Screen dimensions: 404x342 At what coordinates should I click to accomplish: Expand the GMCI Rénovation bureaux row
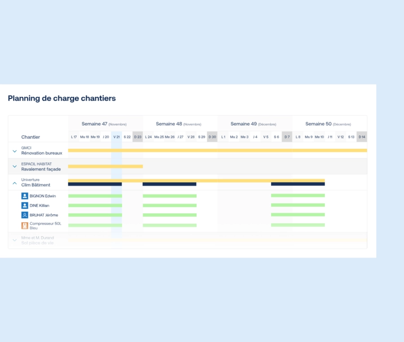pos(13,151)
